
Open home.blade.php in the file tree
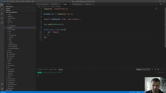pyautogui.click(x=13, y=47)
